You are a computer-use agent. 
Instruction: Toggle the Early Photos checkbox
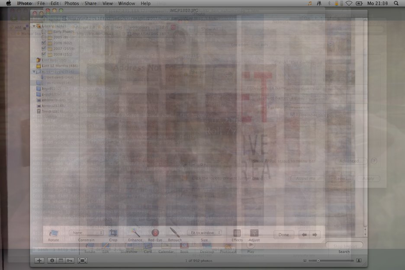coord(44,32)
